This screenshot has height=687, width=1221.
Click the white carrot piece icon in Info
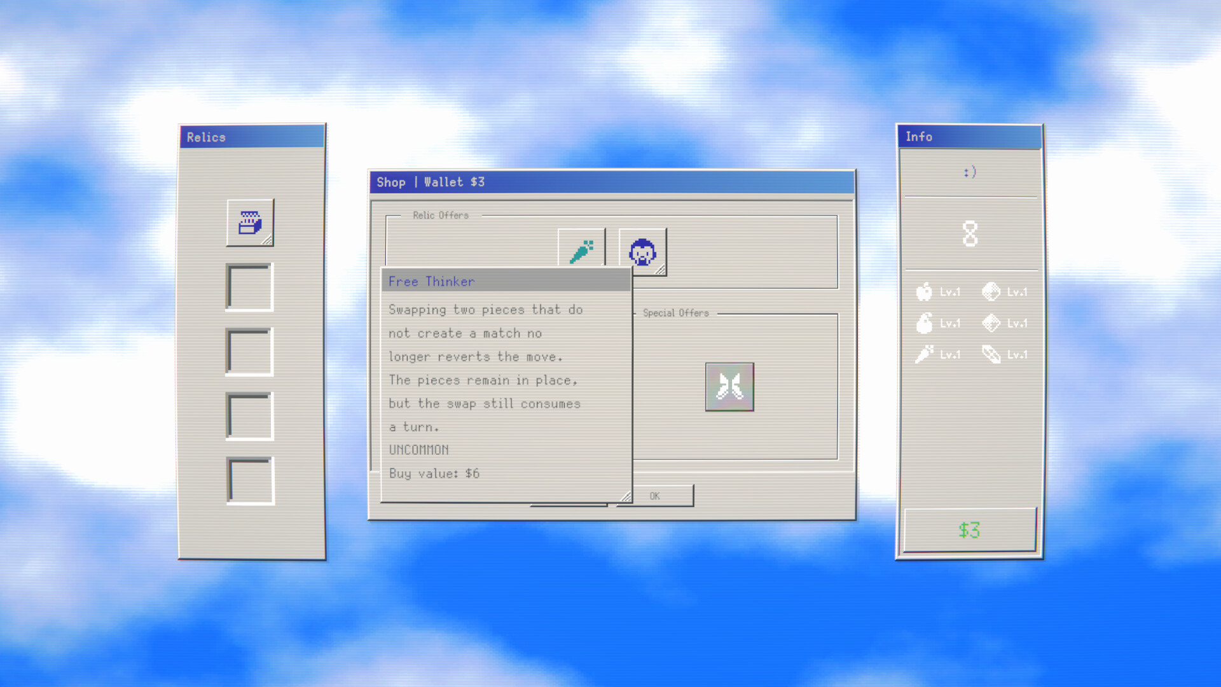(x=924, y=354)
